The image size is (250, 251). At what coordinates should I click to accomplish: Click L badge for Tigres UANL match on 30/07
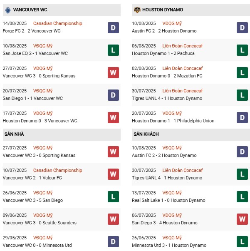[x=242, y=95]
